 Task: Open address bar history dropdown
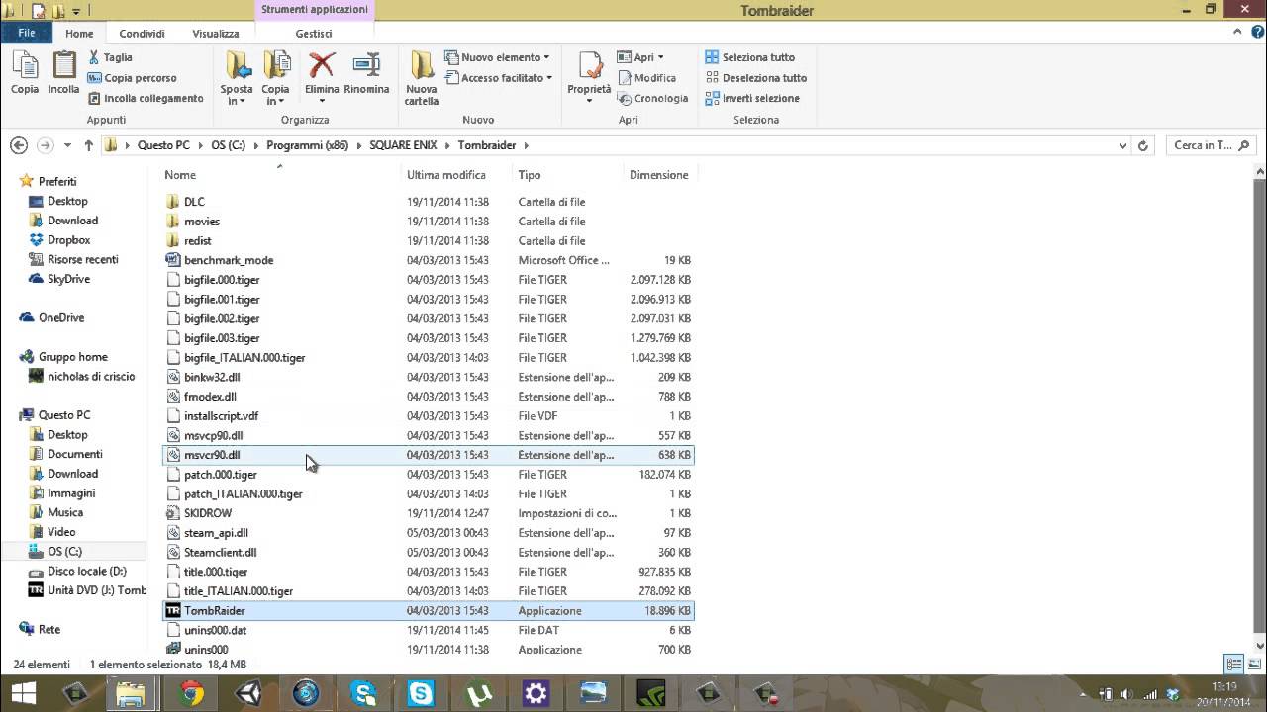click(x=1122, y=145)
